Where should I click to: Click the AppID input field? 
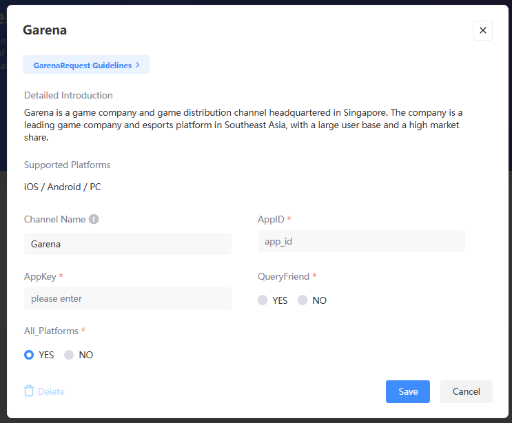pyautogui.click(x=361, y=241)
